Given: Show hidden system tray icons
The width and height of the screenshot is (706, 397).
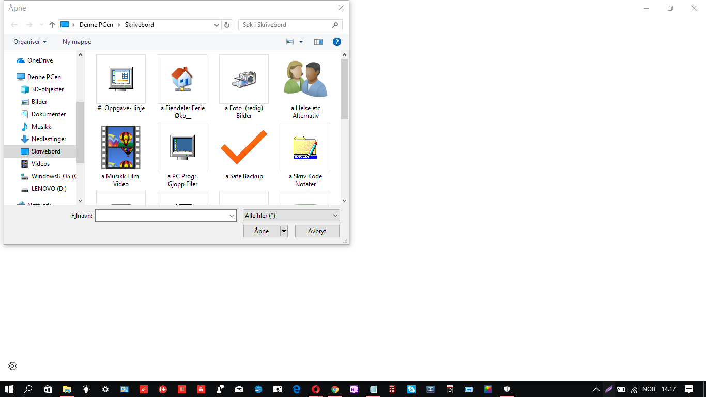Looking at the screenshot, I should click(x=596, y=389).
